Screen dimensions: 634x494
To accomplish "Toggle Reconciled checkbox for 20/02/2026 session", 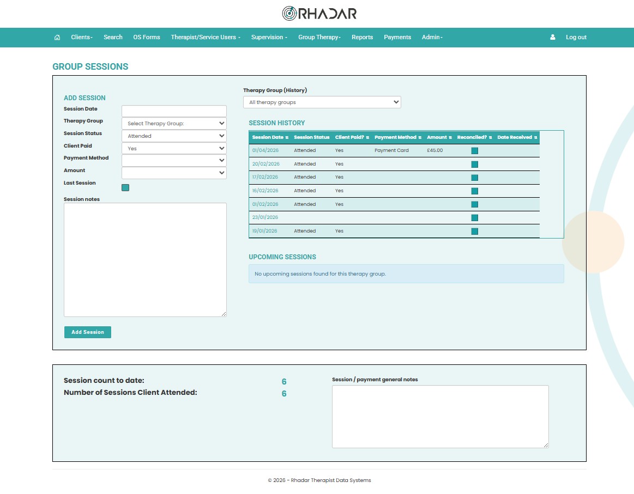I will tap(475, 164).
